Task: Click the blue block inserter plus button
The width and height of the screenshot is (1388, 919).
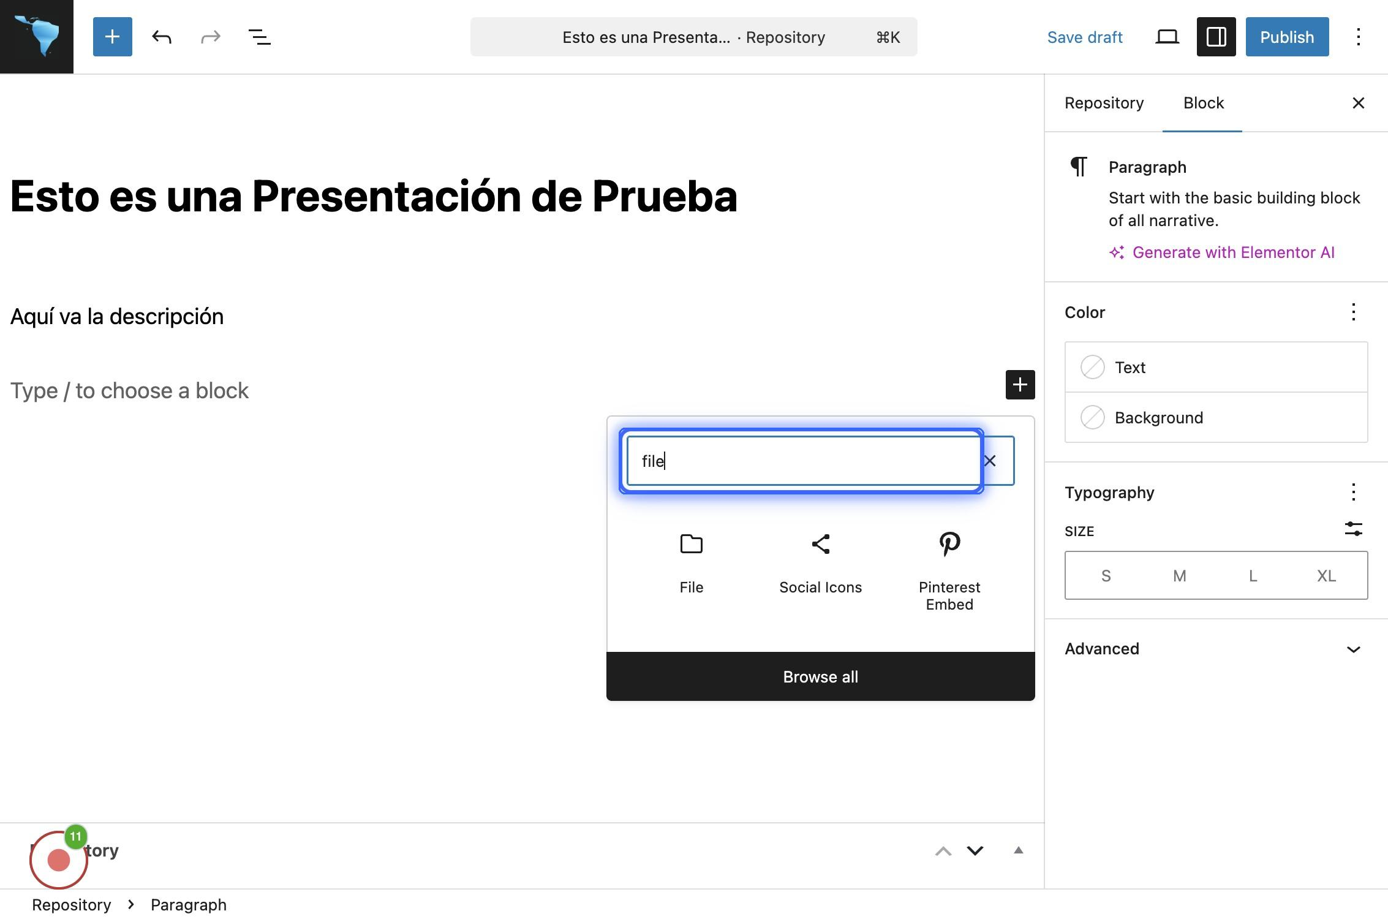Action: 112,37
